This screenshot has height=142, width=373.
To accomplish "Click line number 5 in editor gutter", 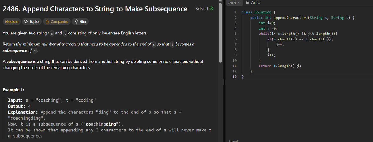I will coord(236,34).
